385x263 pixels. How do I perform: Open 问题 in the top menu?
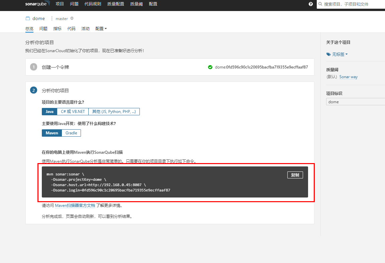(74, 4)
